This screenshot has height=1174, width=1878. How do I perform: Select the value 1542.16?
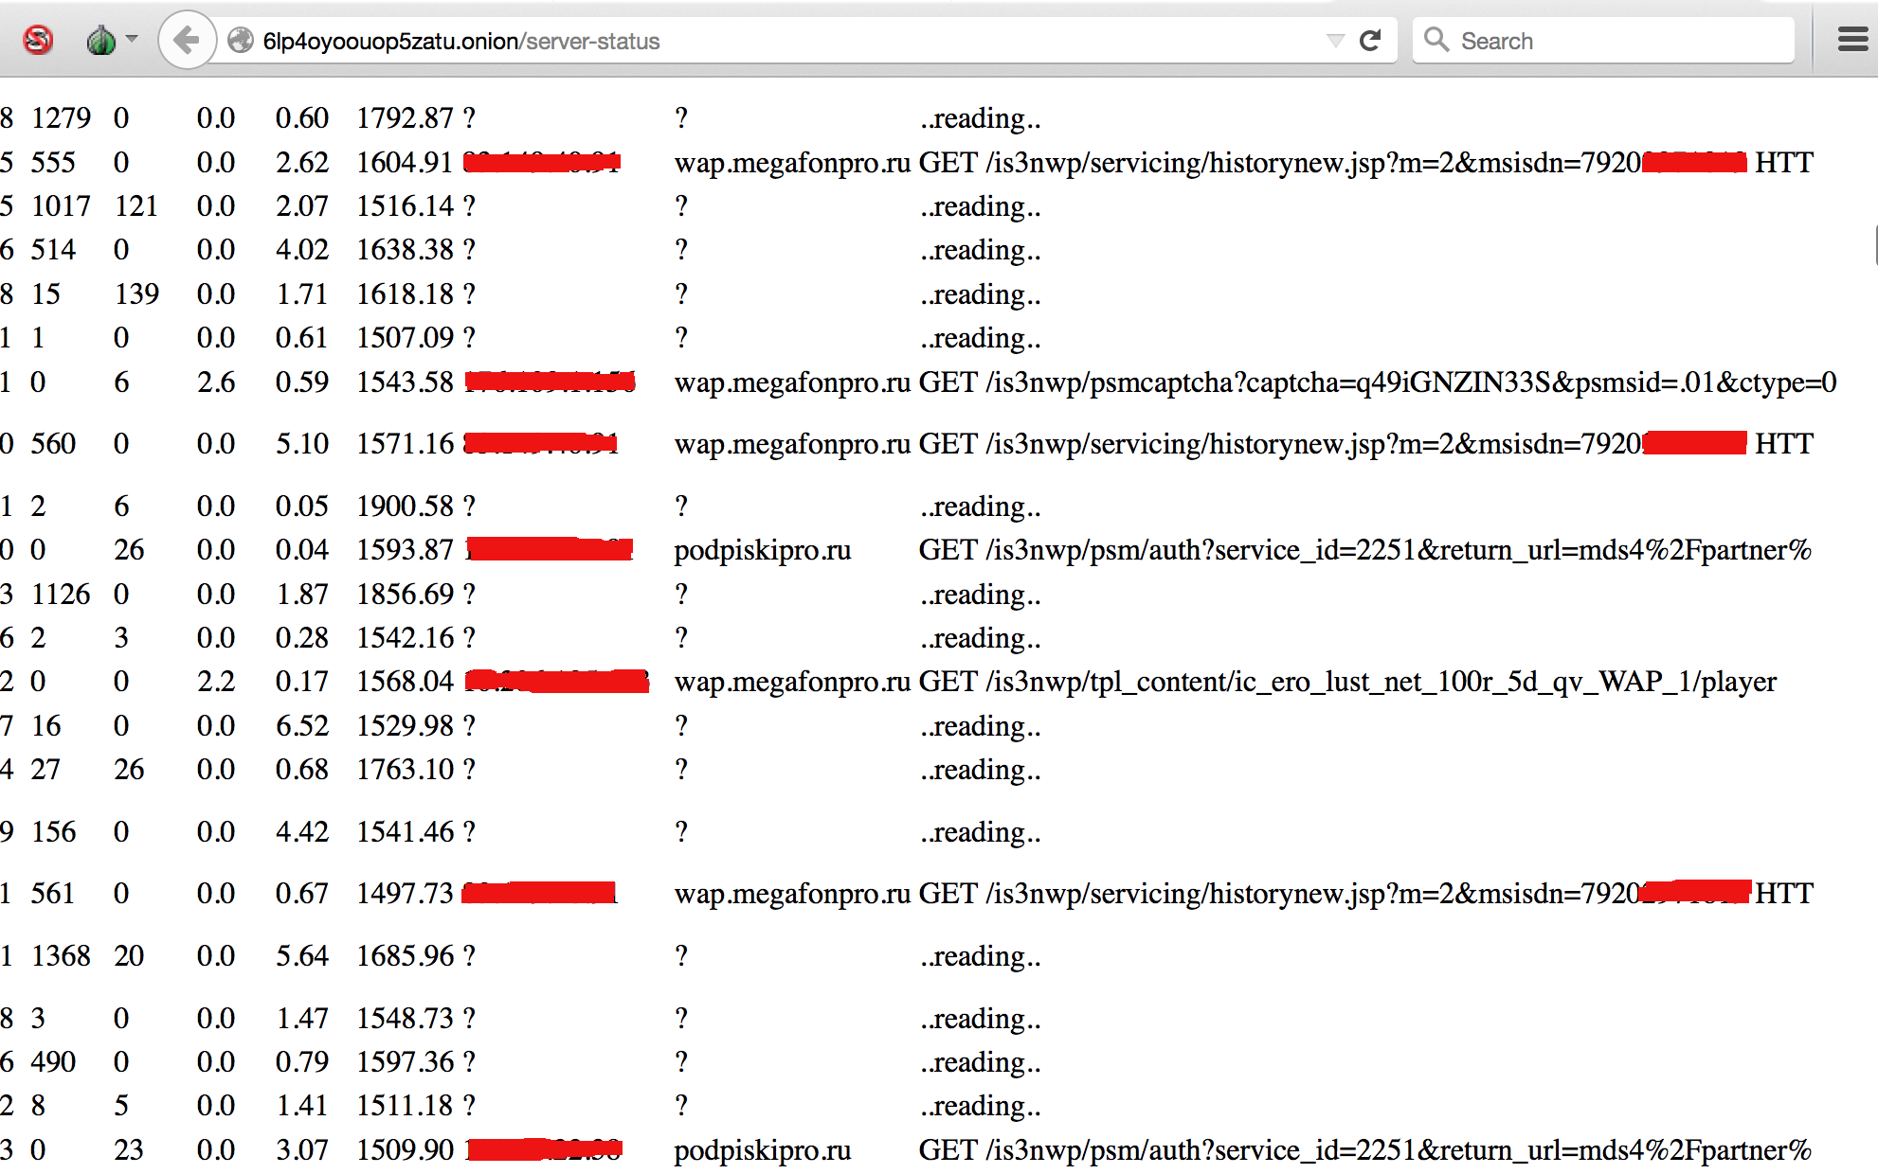pos(405,638)
